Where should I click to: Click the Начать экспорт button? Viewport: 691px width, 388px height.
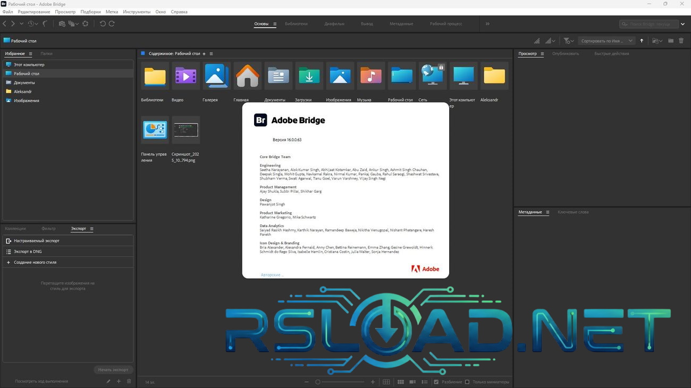coord(113,369)
